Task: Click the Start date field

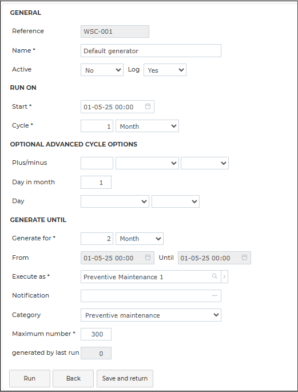Action: click(117, 107)
